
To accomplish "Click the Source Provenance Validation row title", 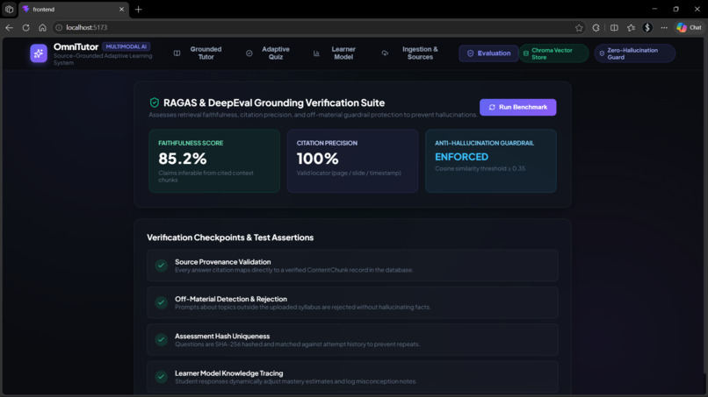I will 222,262.
